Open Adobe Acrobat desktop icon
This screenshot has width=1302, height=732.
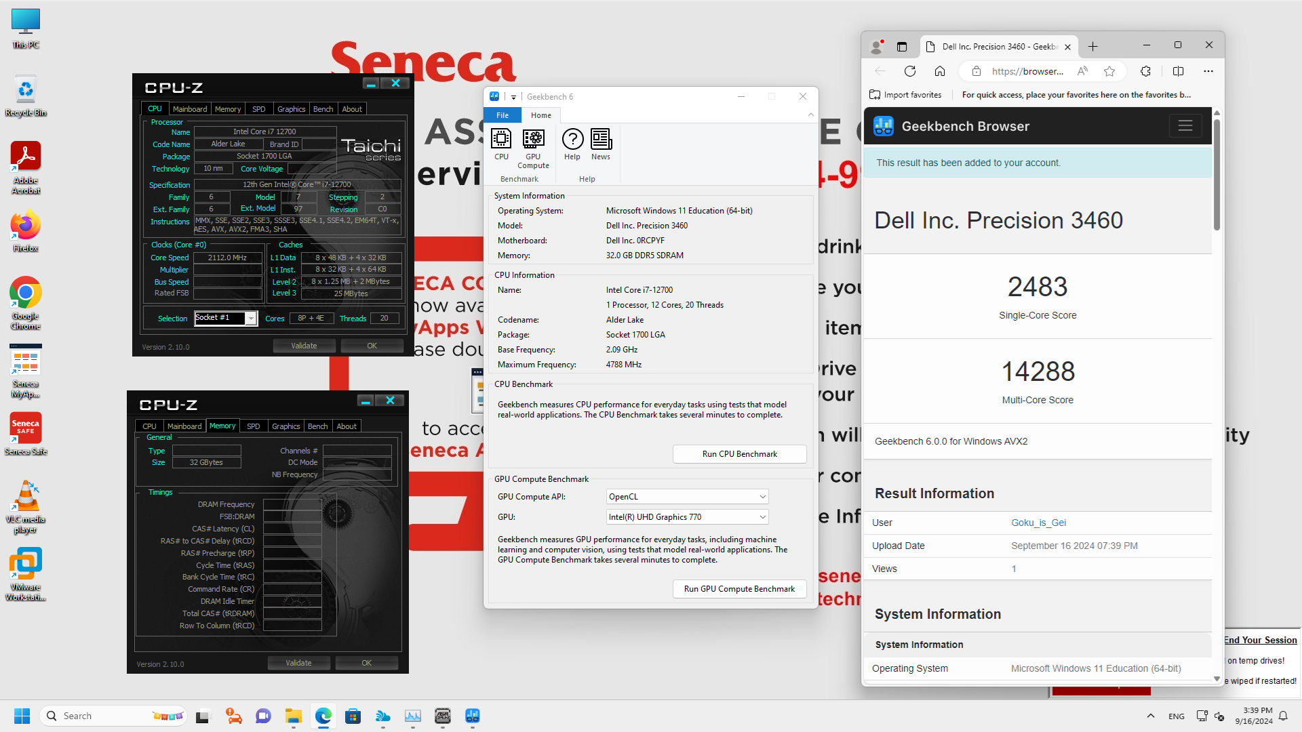[x=26, y=167]
